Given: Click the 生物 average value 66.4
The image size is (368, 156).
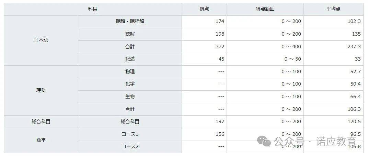Looking at the screenshot, I should (x=356, y=96).
